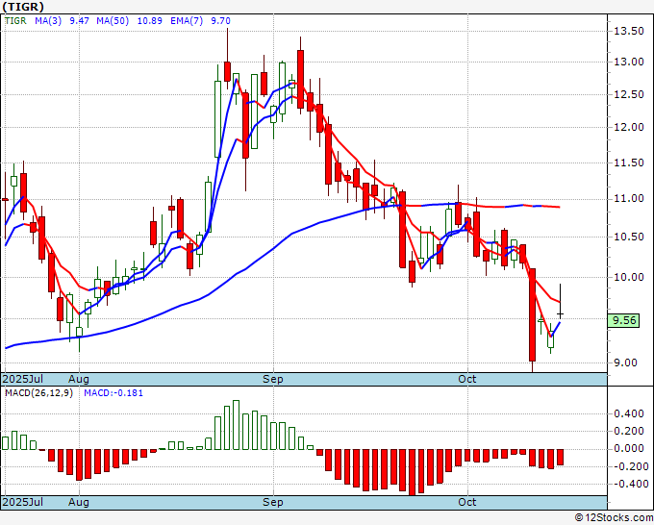This screenshot has width=654, height=525.
Task: Click Aug on the price chart date axis
Action: click(x=79, y=379)
